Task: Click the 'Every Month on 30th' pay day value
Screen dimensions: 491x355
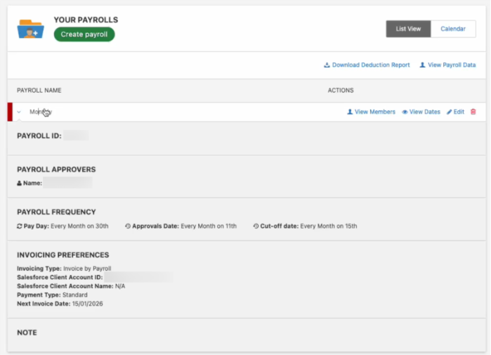Action: tap(79, 226)
